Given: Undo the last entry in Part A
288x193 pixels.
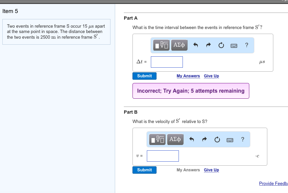Looking at the screenshot, I should 195,45.
